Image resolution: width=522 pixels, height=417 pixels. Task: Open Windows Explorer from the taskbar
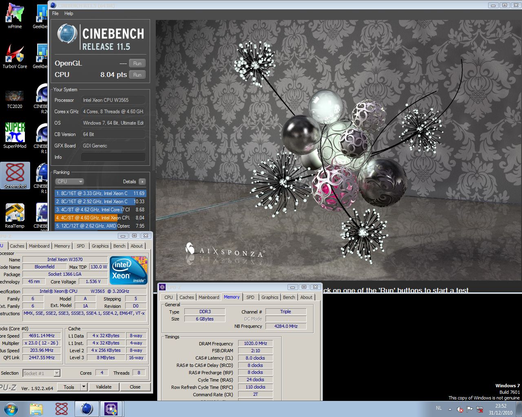click(x=36, y=409)
